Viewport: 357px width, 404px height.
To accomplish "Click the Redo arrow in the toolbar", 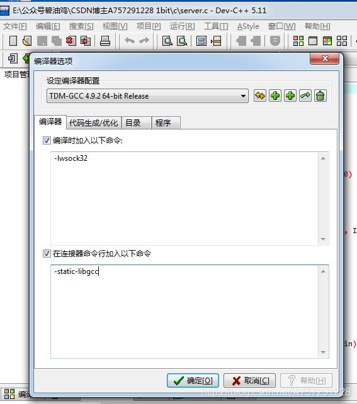I will pyautogui.click(x=144, y=40).
